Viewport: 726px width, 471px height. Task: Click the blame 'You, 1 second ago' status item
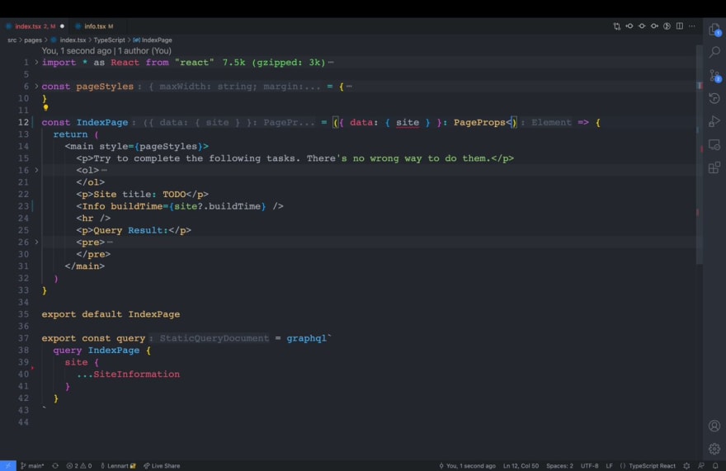click(x=467, y=465)
